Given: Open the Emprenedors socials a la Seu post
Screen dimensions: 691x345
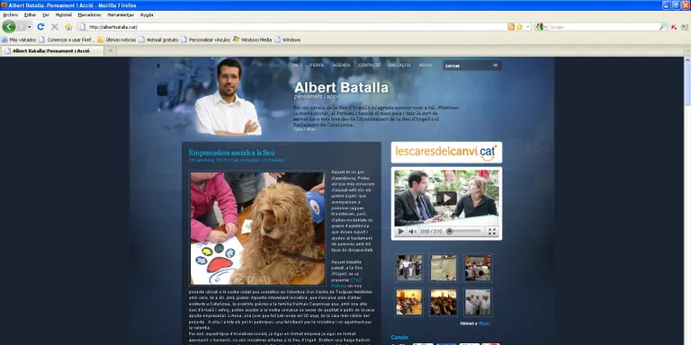Looking at the screenshot, I should click(x=232, y=153).
